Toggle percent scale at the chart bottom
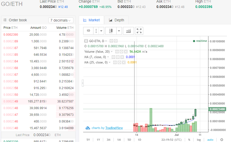 point(189,140)
